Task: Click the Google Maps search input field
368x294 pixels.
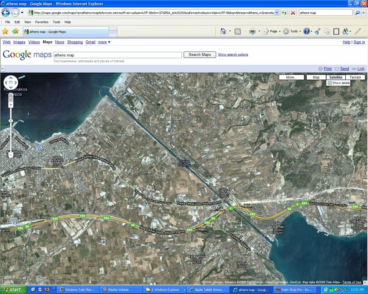Action: pyautogui.click(x=118, y=55)
